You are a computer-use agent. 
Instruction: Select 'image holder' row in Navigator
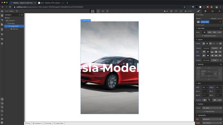(x=14, y=26)
